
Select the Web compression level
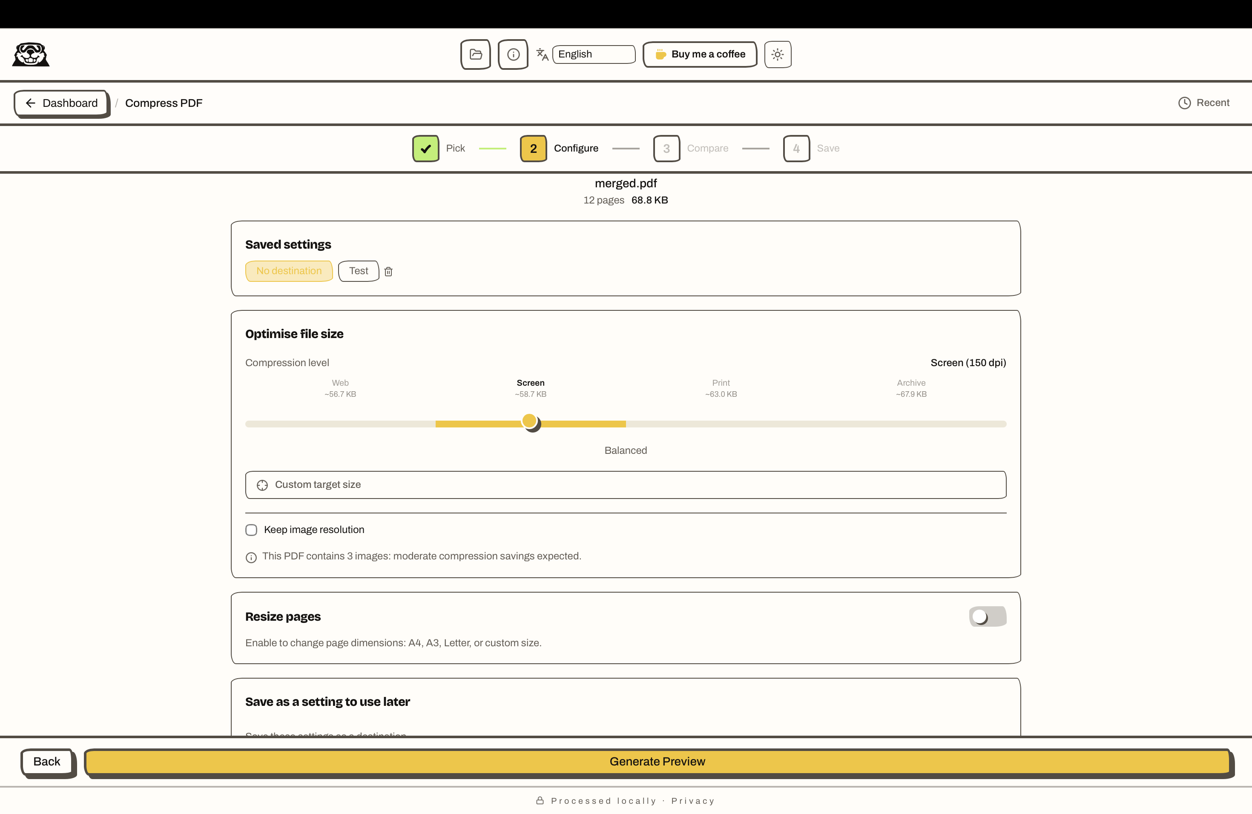pyautogui.click(x=340, y=388)
